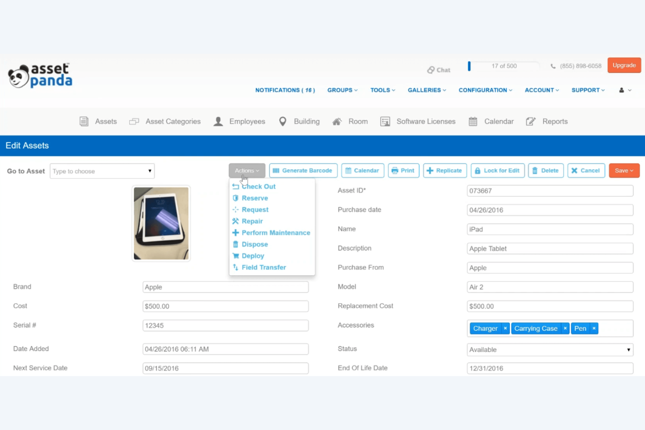The width and height of the screenshot is (645, 430).
Task: Open the user profile icon menu
Action: coord(625,90)
